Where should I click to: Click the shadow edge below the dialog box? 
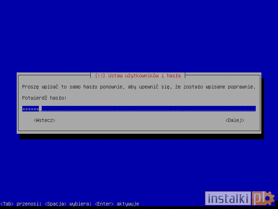click(x=139, y=133)
